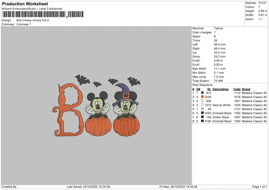Image resolution: width=269 pixels, height=190 pixels.
Task: Click Minnie's purple witch hat
Action: point(125,94)
